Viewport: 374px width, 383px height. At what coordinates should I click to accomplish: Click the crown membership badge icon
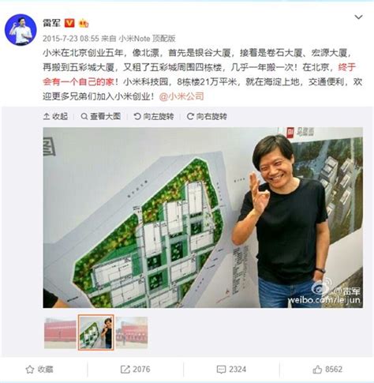click(84, 24)
